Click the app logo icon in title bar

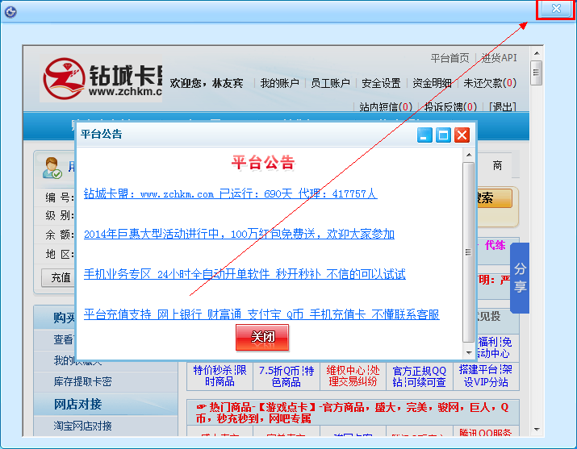coord(10,12)
